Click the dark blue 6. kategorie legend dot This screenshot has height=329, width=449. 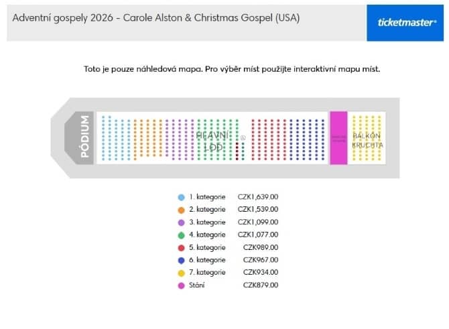click(x=181, y=260)
